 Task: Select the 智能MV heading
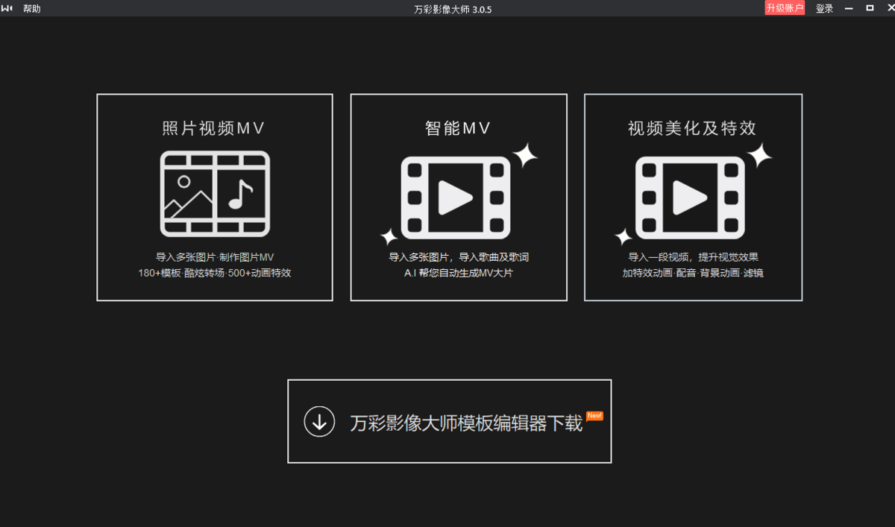(x=458, y=128)
